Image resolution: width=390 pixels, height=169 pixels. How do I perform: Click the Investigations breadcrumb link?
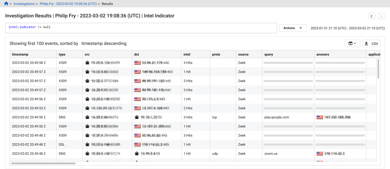24,4
